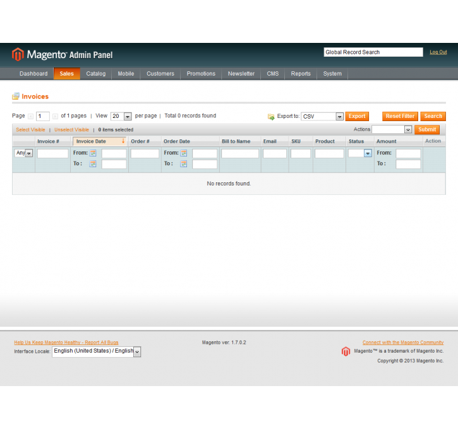Screen dimensions: 458x429
Task: Open the Mobile menu
Action: [126, 74]
